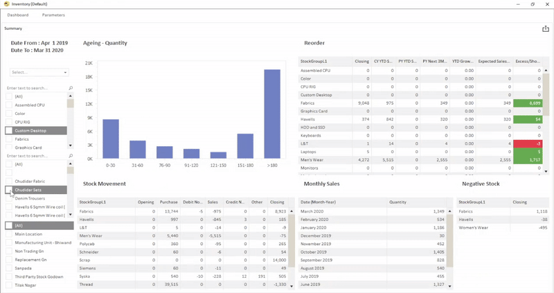Viewport: 554px width, 293px height.
Task: Click the green 8,699 excess cell
Action: coord(528,103)
